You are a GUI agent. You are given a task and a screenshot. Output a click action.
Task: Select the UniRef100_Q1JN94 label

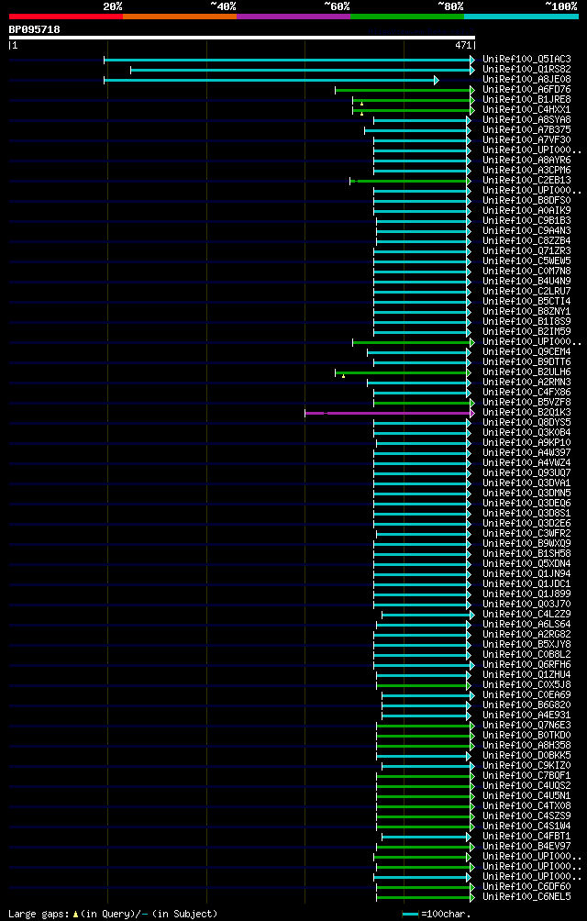(526, 574)
